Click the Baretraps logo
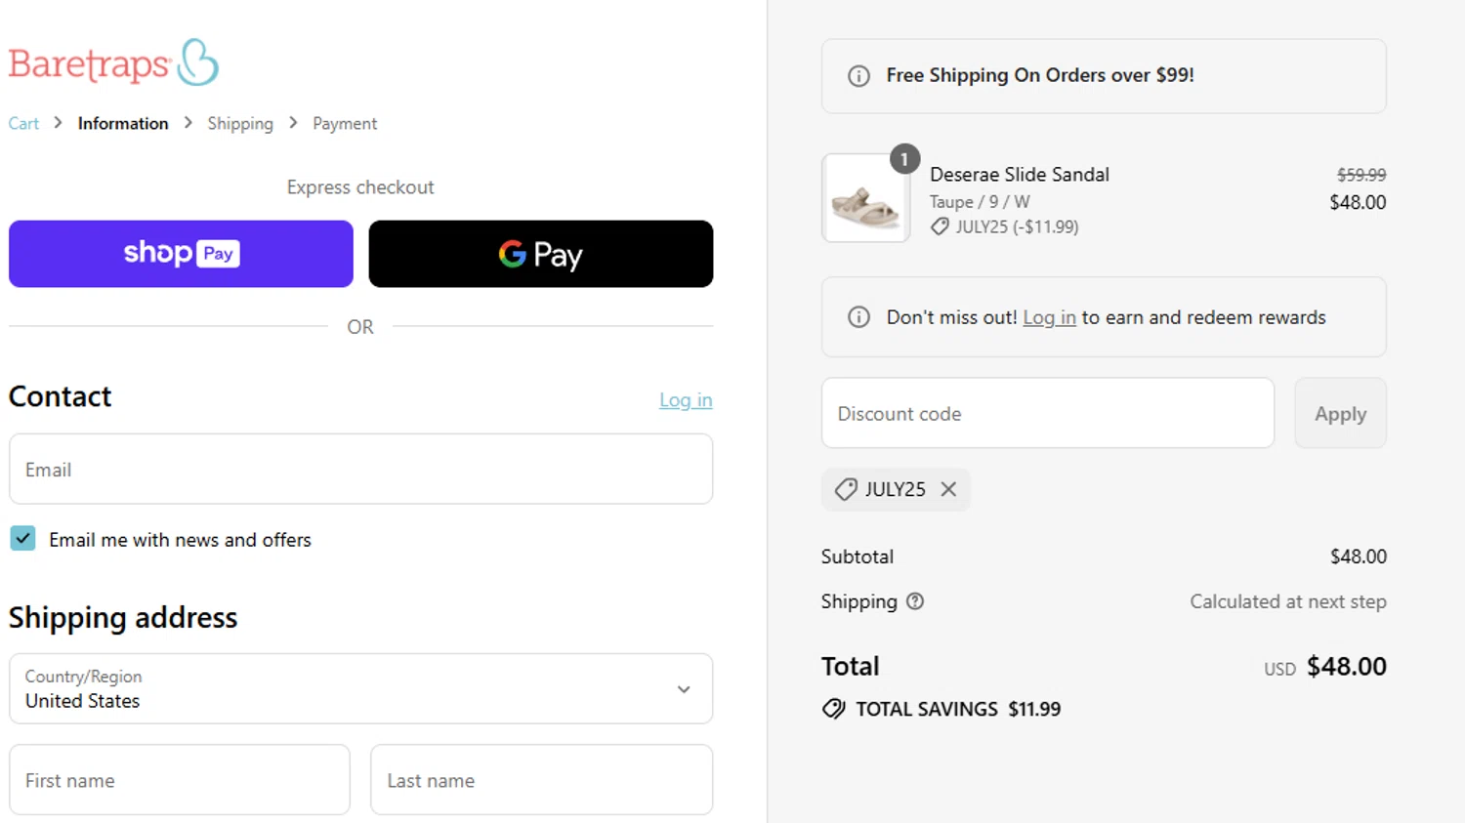Viewport: 1465px width, 823px height. coord(113,62)
